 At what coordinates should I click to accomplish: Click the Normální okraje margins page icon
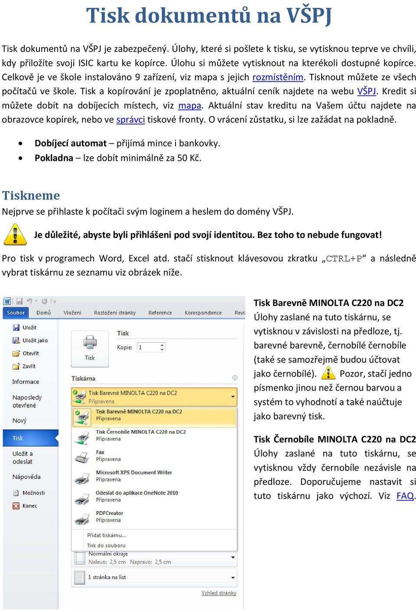pyautogui.click(x=79, y=558)
